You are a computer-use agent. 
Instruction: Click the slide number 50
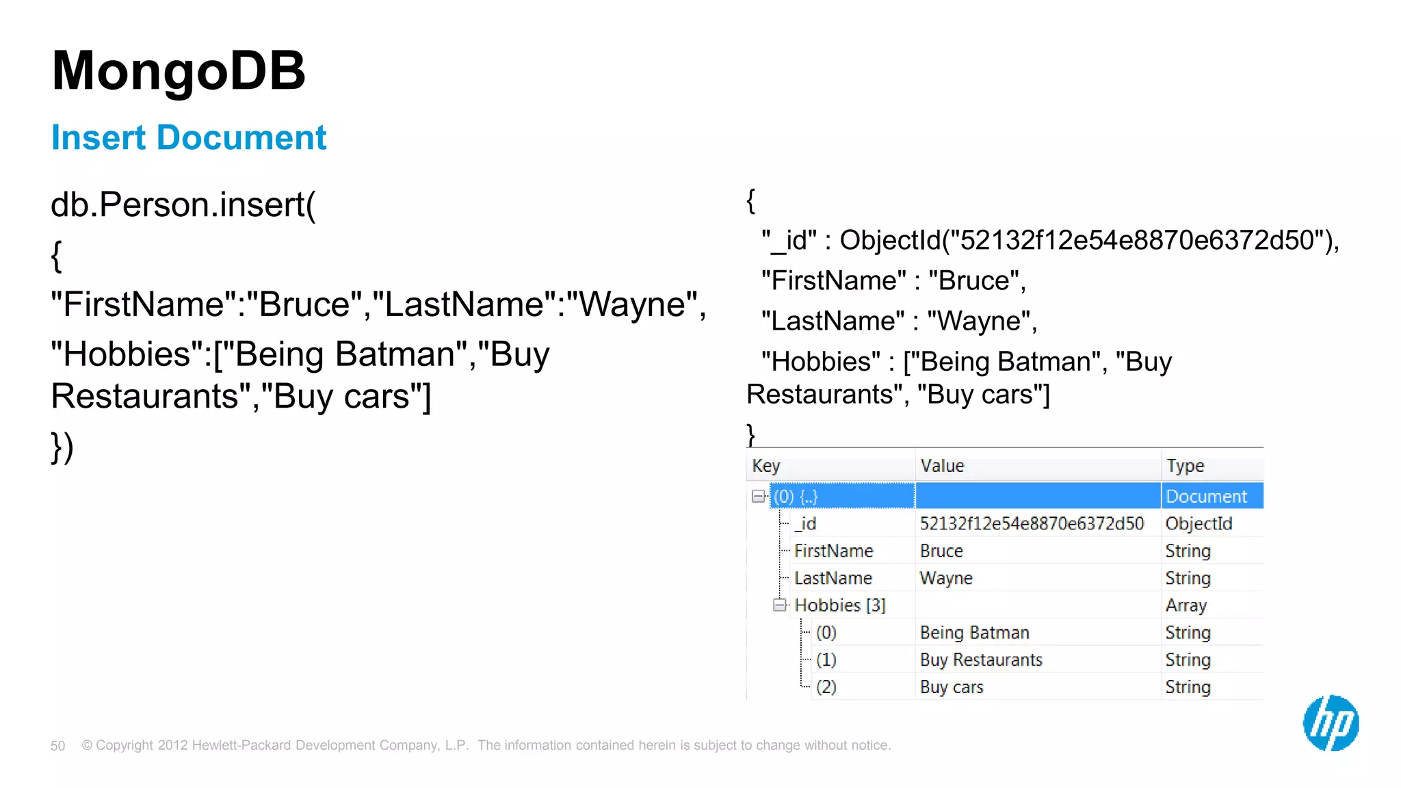tap(57, 746)
